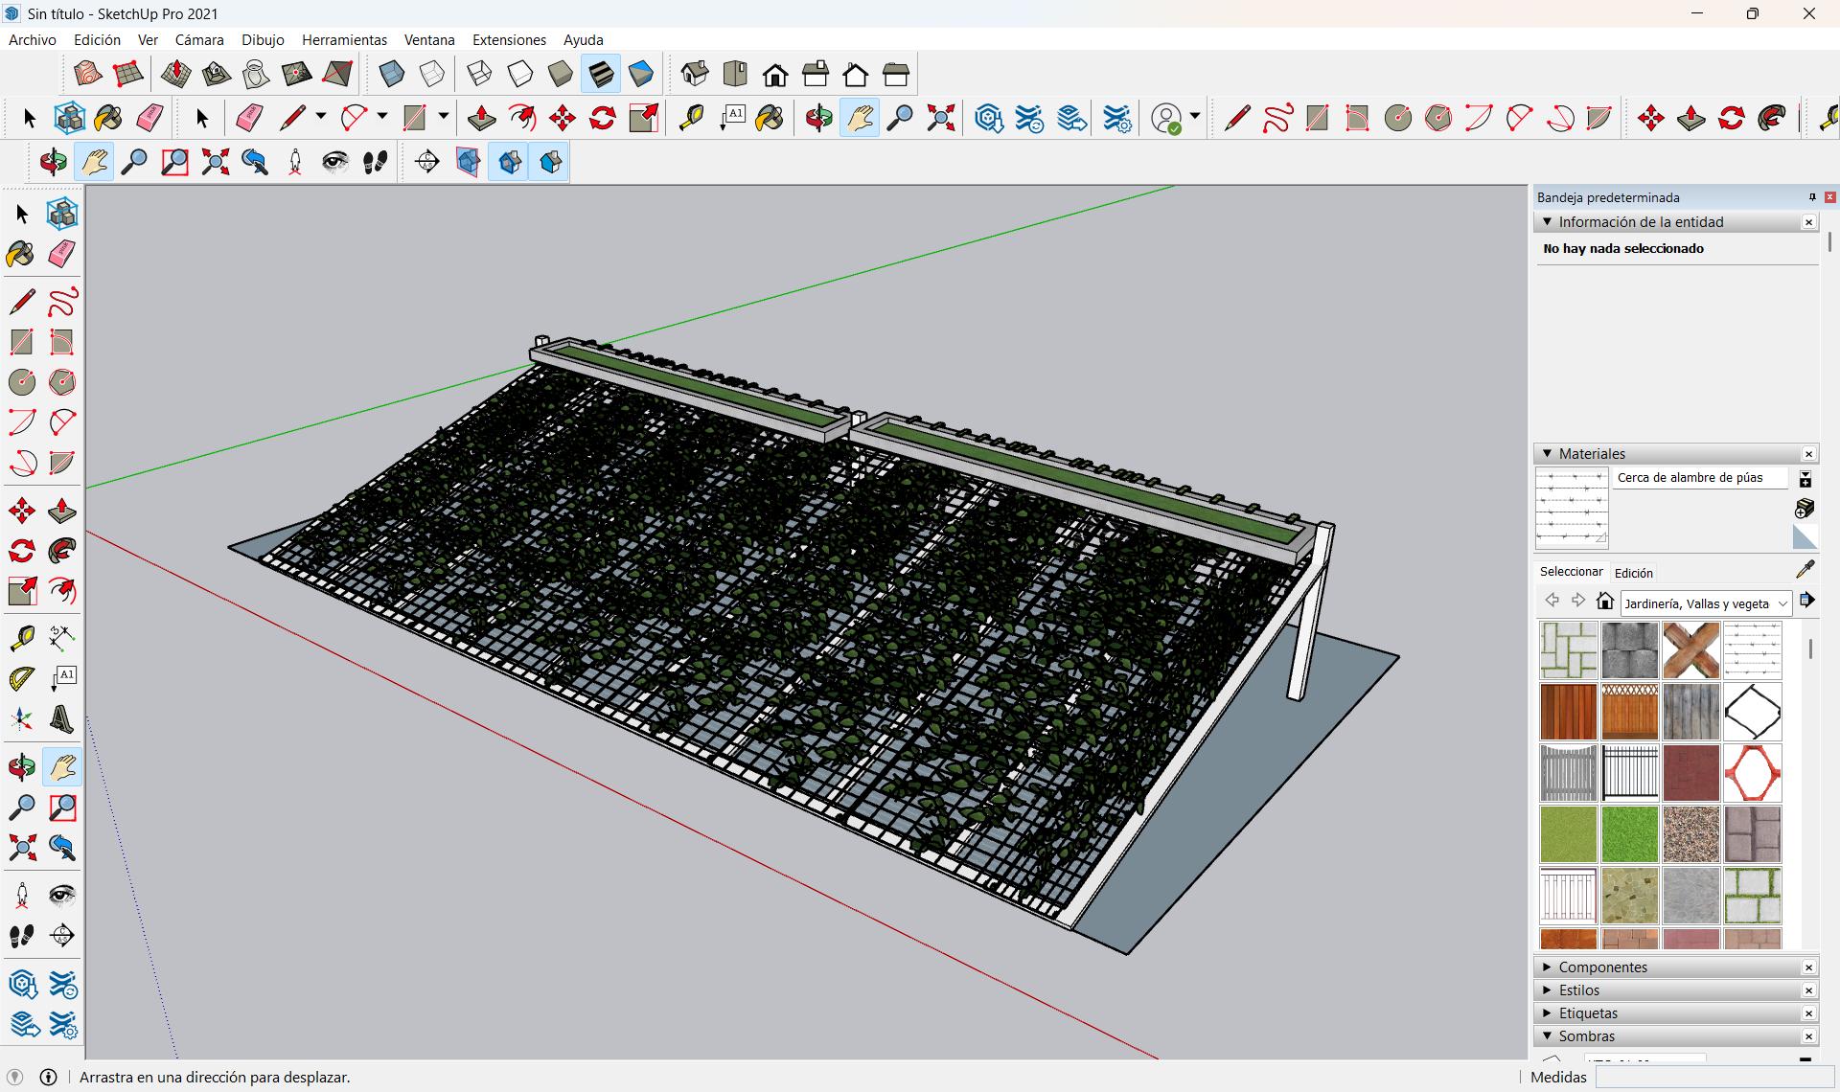
Task: Click the Walk footprints tool
Action: [x=21, y=936]
